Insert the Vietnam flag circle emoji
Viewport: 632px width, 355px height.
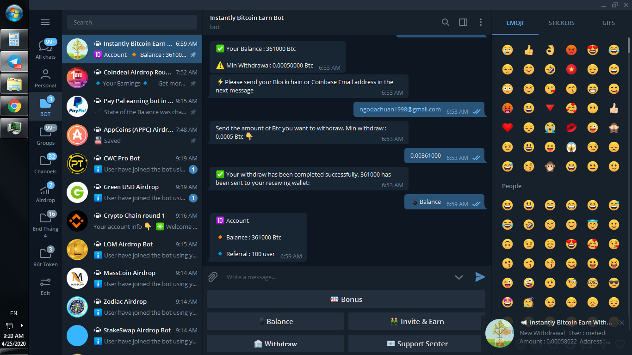pyautogui.click(x=571, y=69)
